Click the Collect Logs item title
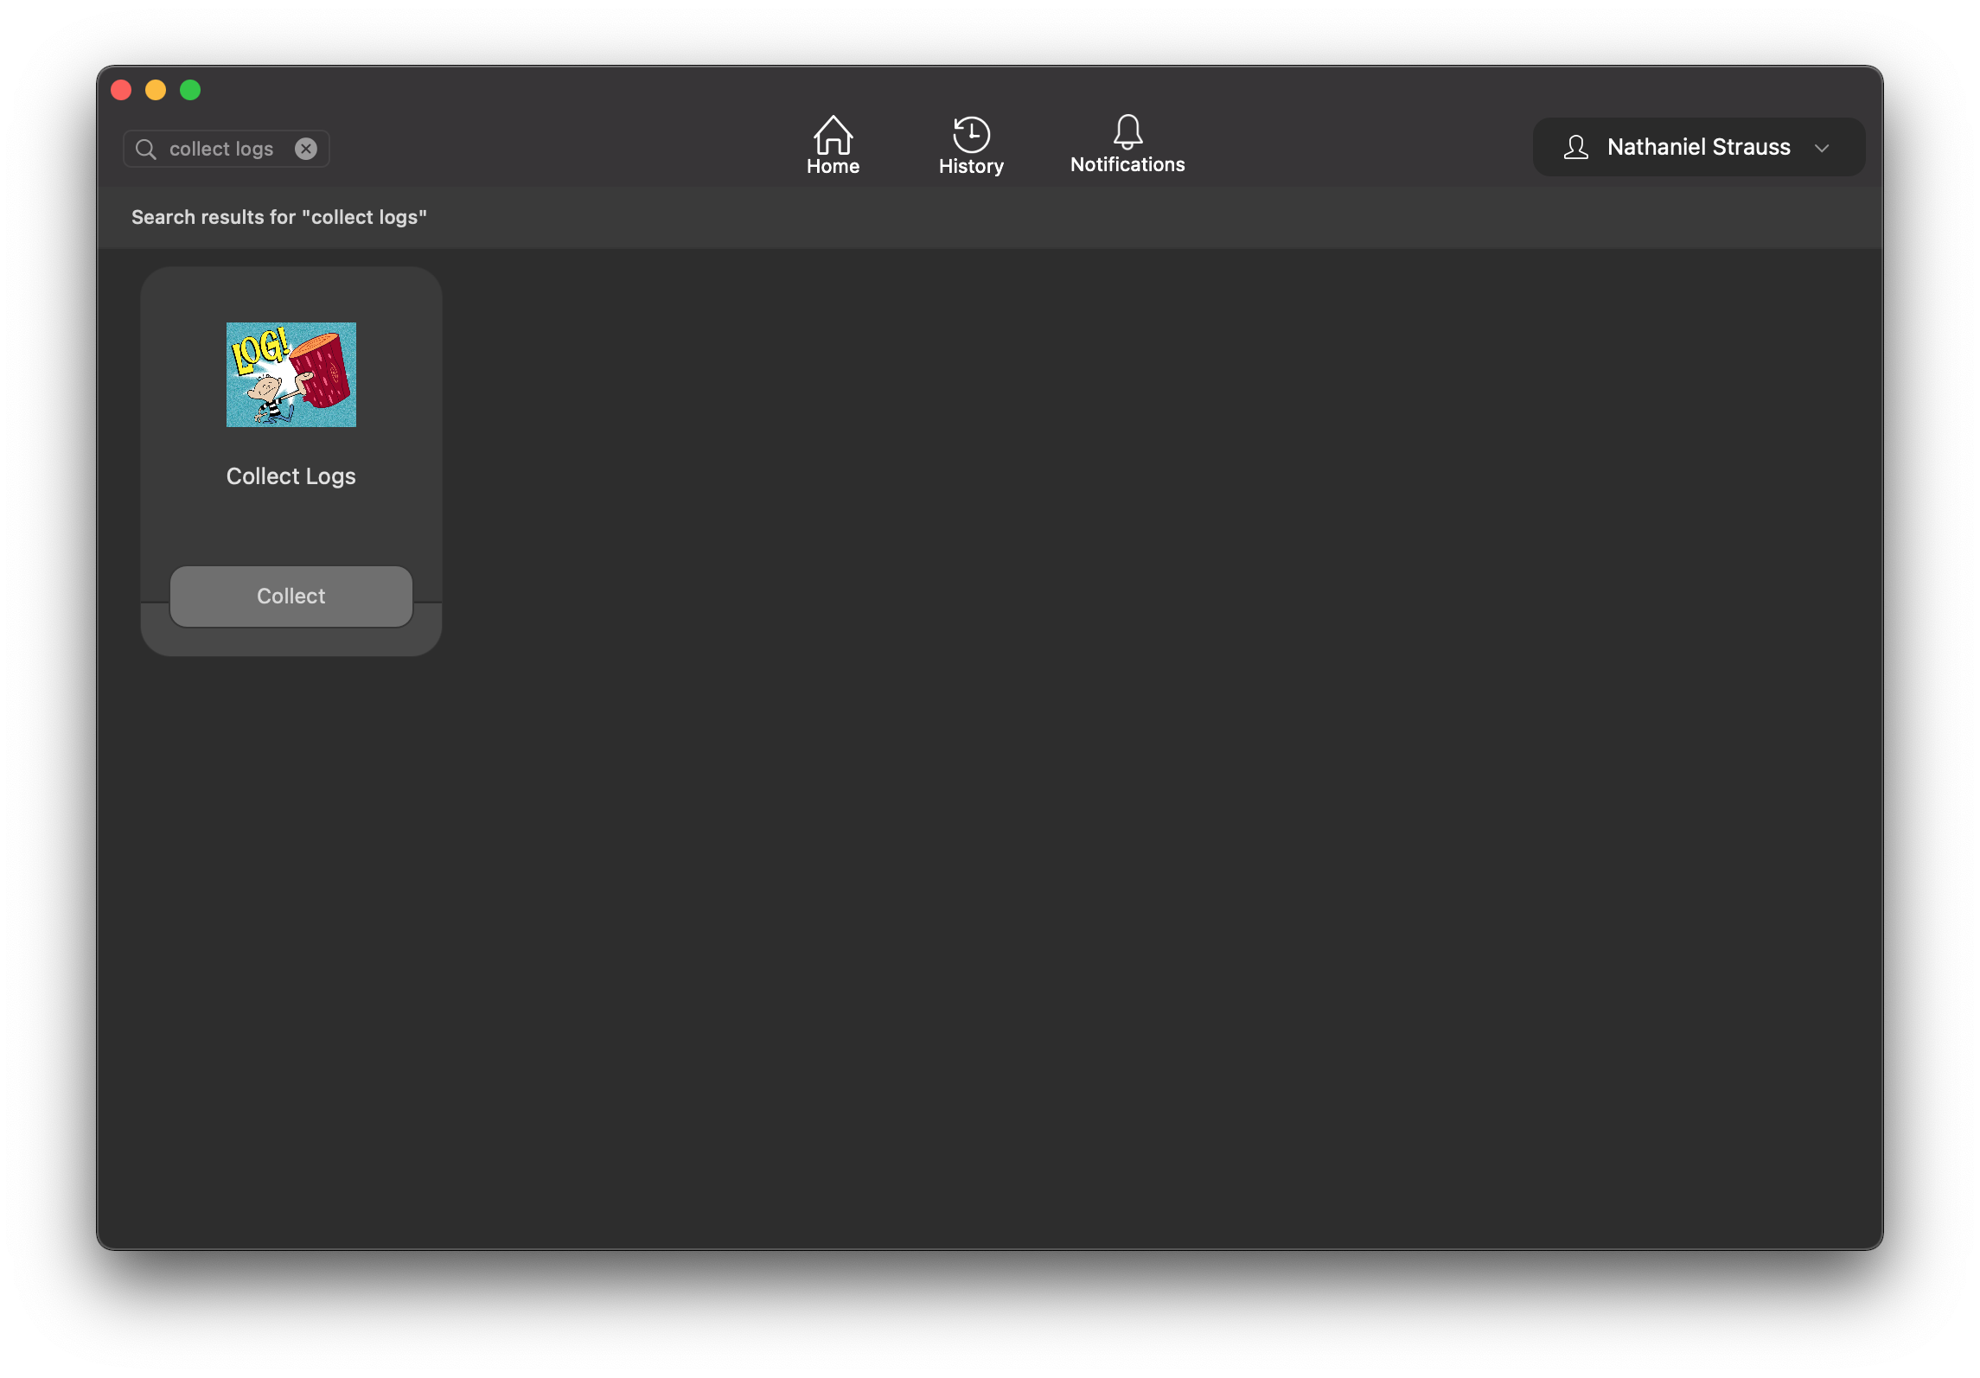1980x1378 pixels. click(291, 476)
